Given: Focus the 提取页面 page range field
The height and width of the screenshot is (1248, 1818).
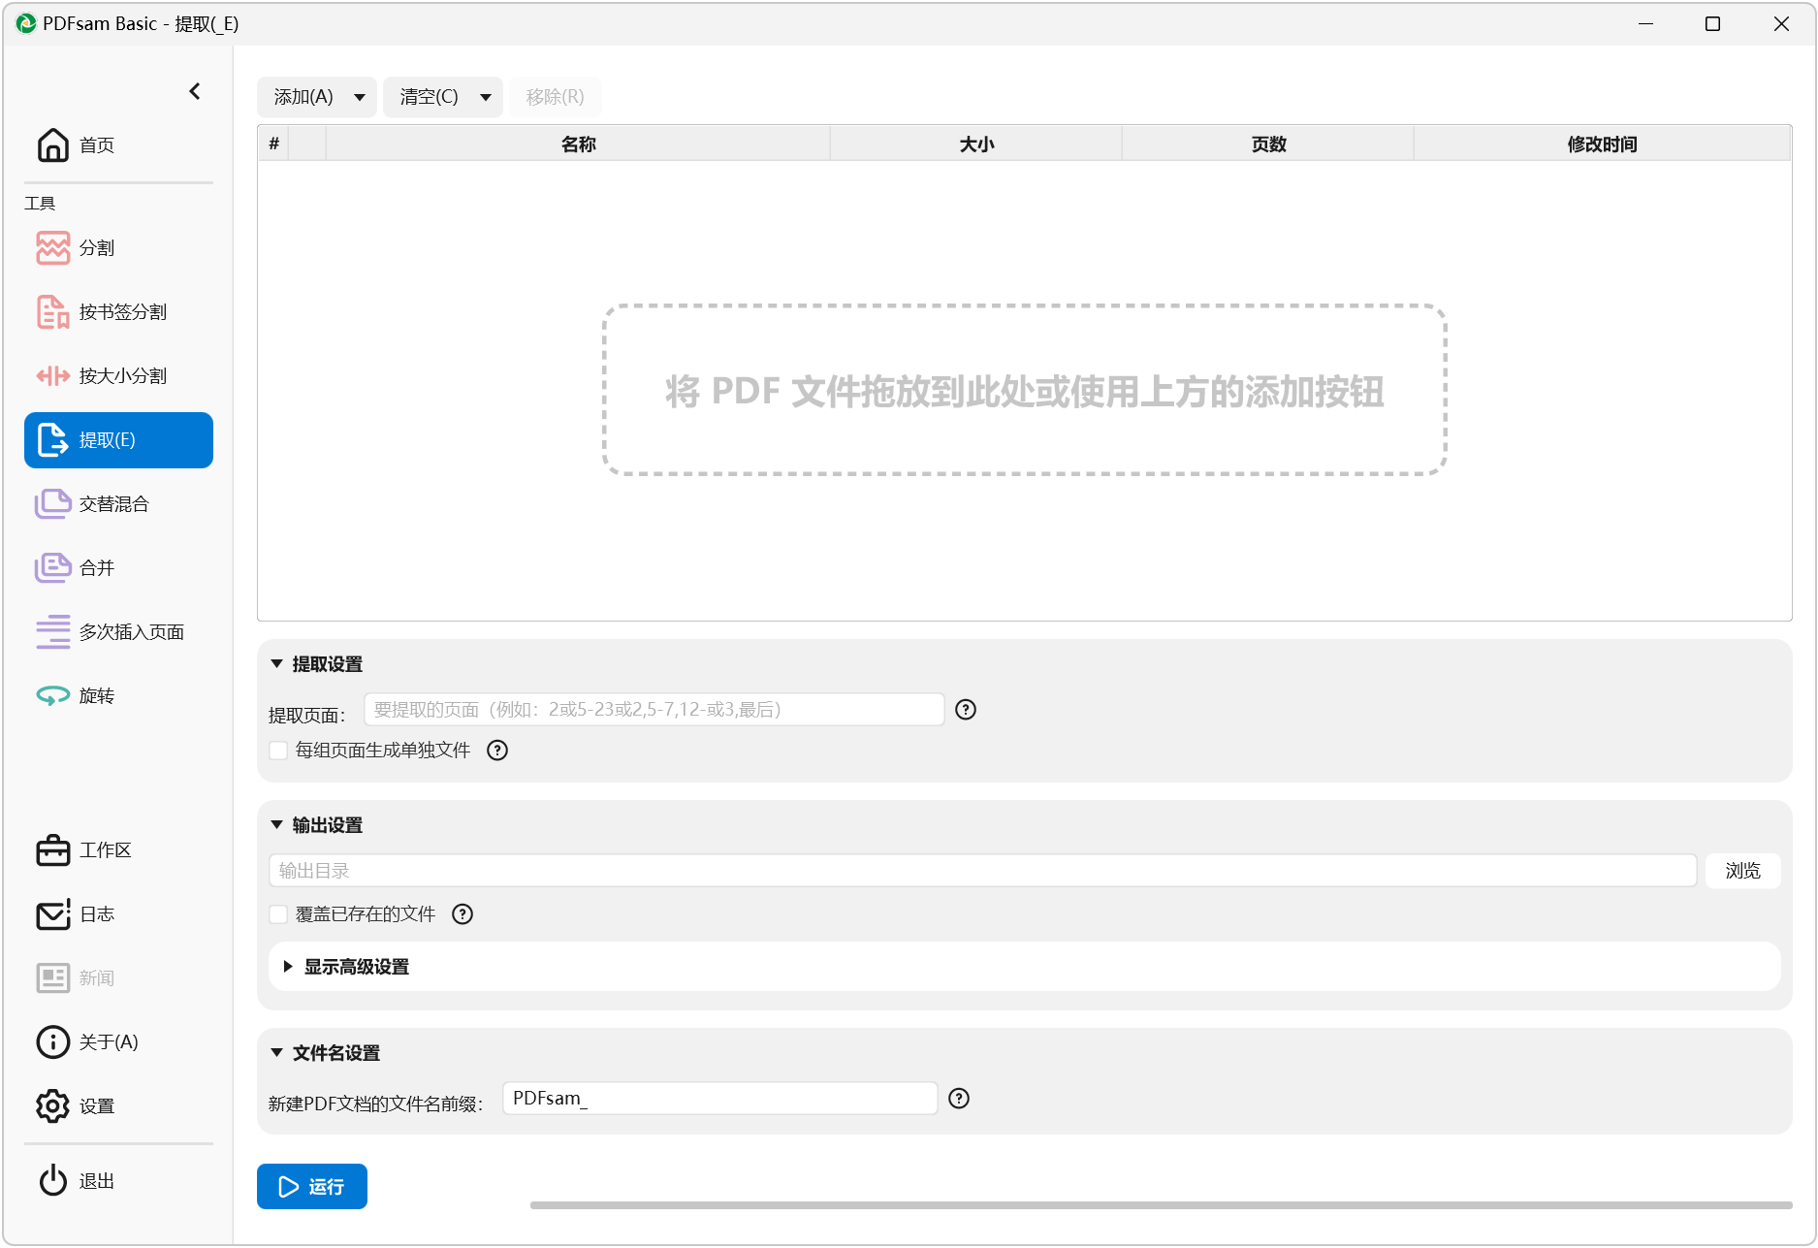Looking at the screenshot, I should (654, 710).
